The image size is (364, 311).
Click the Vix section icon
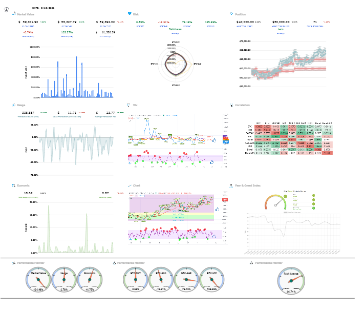129,105
